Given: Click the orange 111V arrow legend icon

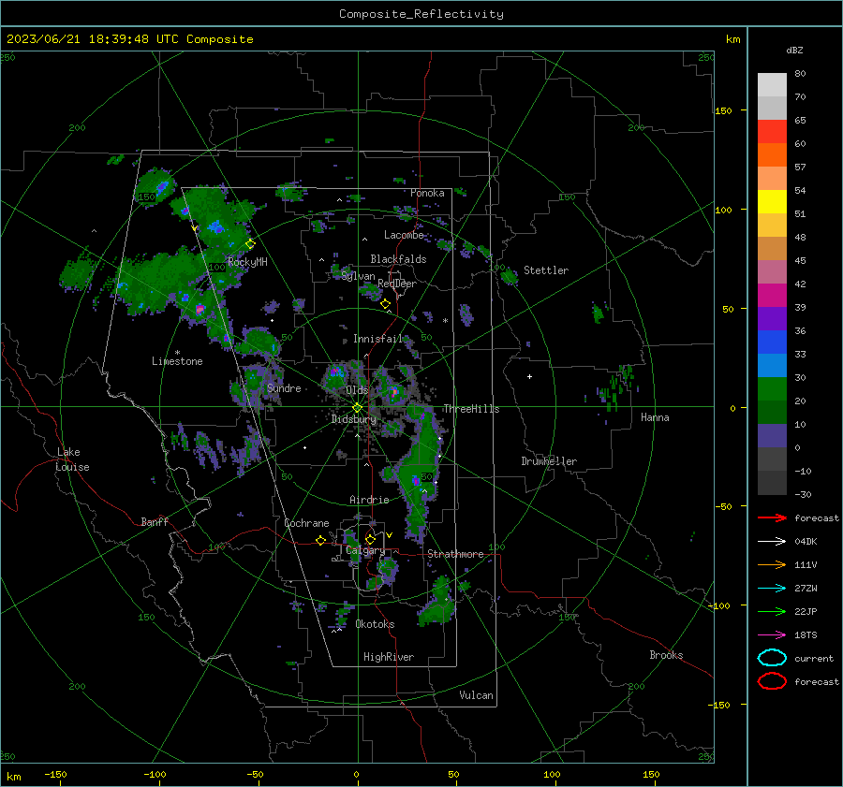Looking at the screenshot, I should (x=772, y=564).
